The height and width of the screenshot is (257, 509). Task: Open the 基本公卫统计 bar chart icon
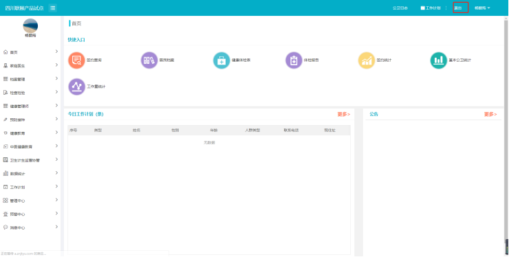tap(439, 60)
